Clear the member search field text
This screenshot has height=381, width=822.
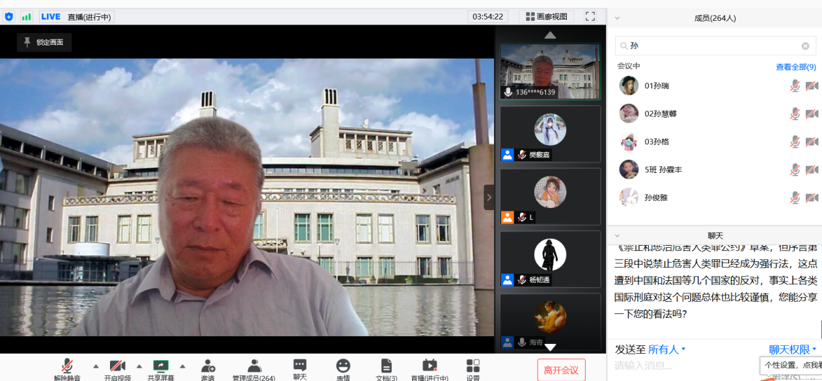(805, 46)
